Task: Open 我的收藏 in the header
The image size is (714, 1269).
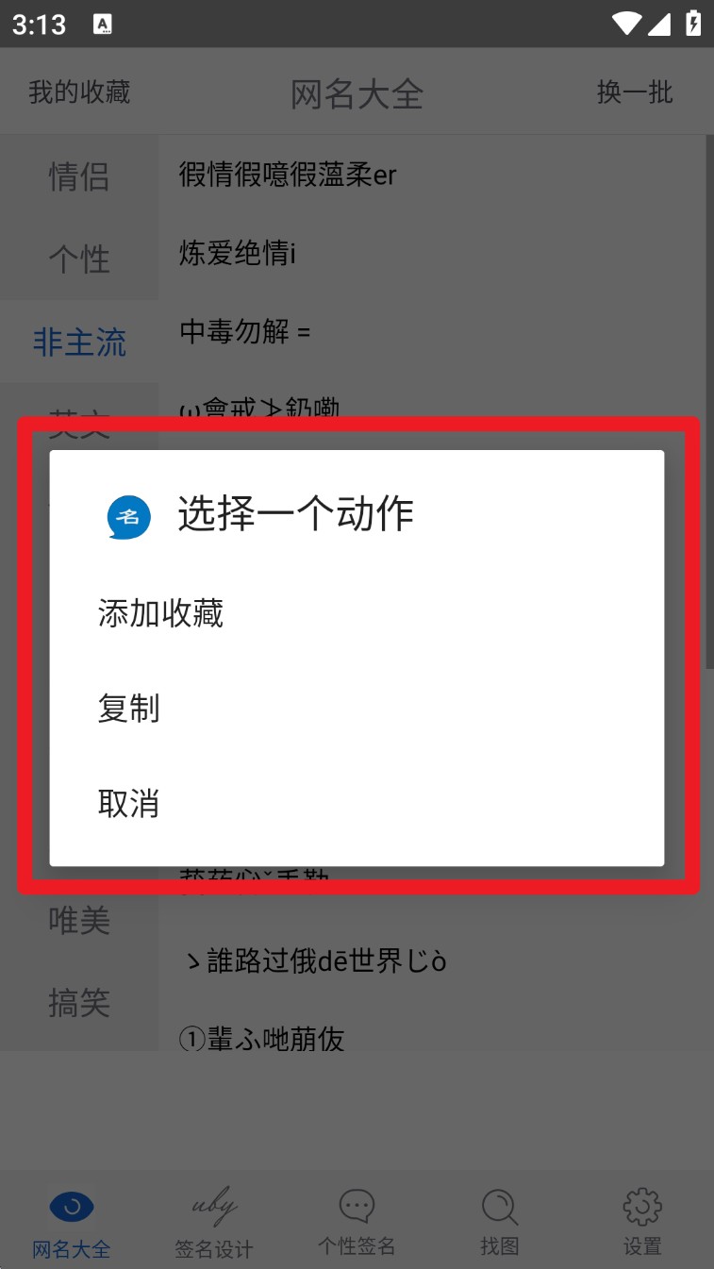Action: [79, 92]
